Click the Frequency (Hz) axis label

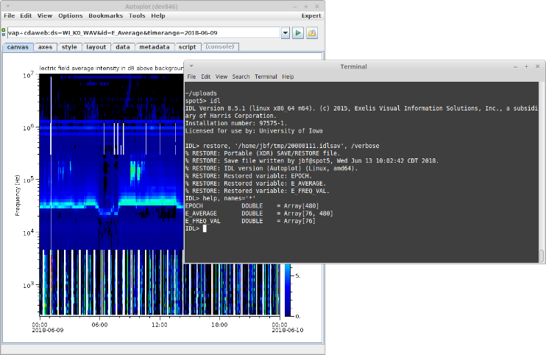point(18,195)
